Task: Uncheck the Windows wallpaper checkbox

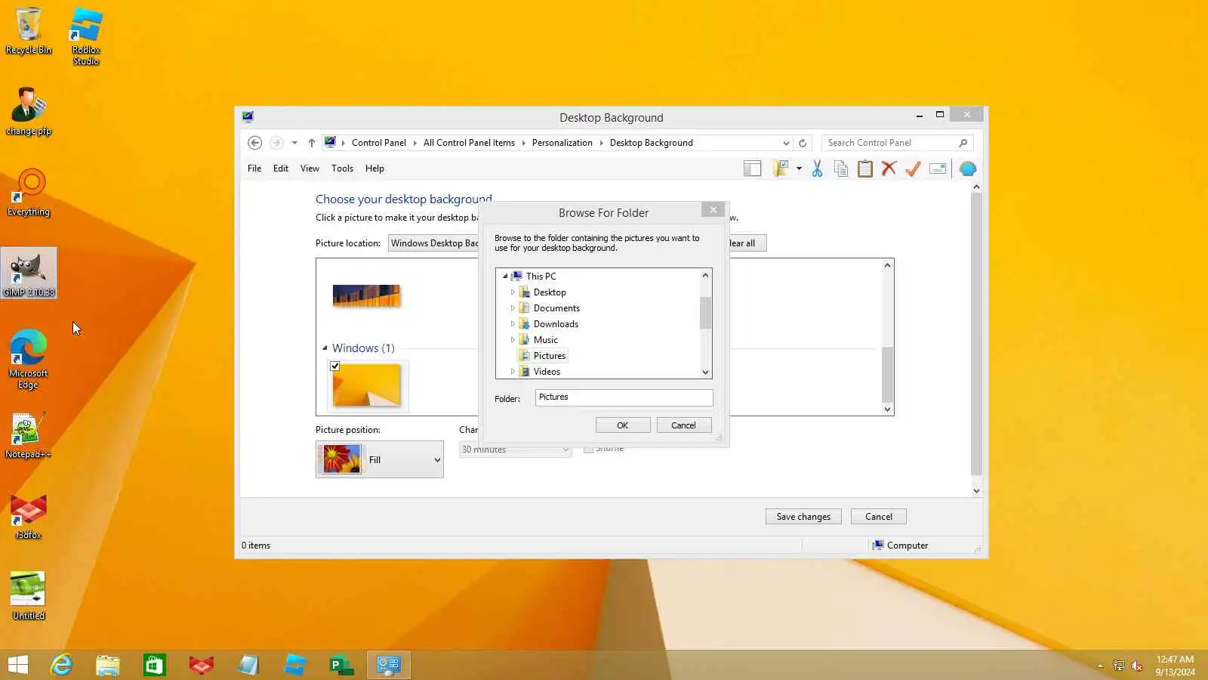Action: (x=335, y=366)
